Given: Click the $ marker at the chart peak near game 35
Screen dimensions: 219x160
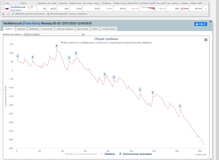Looking at the screenshot, I should pos(56,46).
